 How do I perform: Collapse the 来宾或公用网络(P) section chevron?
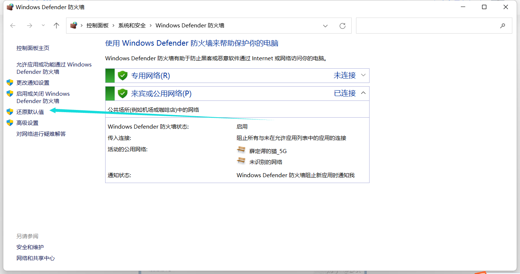coord(363,93)
